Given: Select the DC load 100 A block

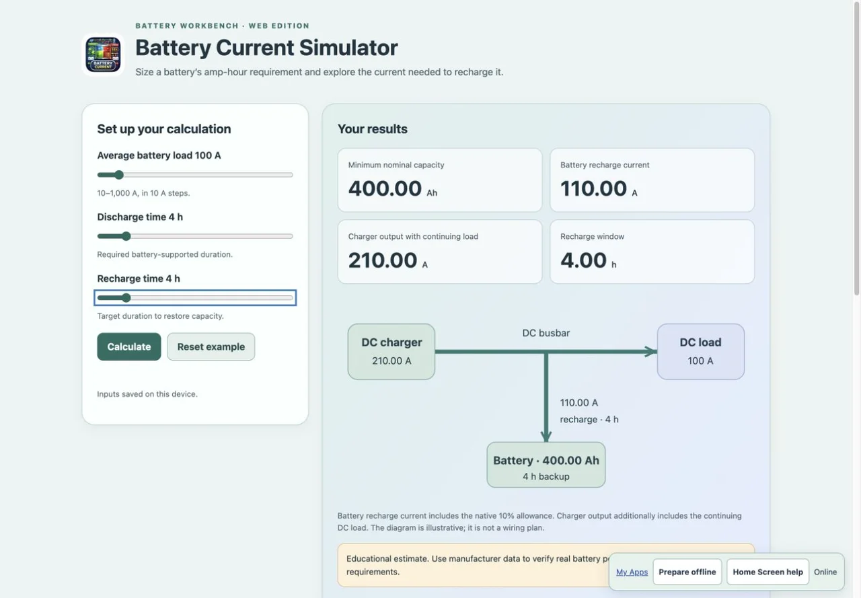Looking at the screenshot, I should (701, 352).
